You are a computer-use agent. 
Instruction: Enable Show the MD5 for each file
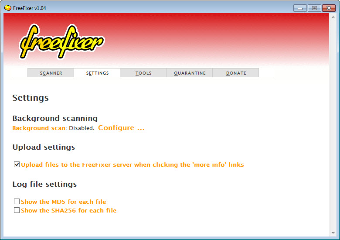tap(17, 201)
